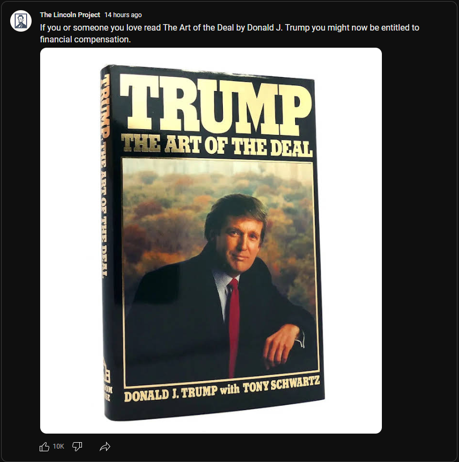Dislike the post with thumbs-down icon

(77, 446)
